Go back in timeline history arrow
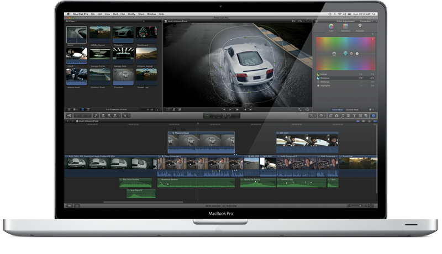This screenshot has width=442, height=254. [x=67, y=121]
